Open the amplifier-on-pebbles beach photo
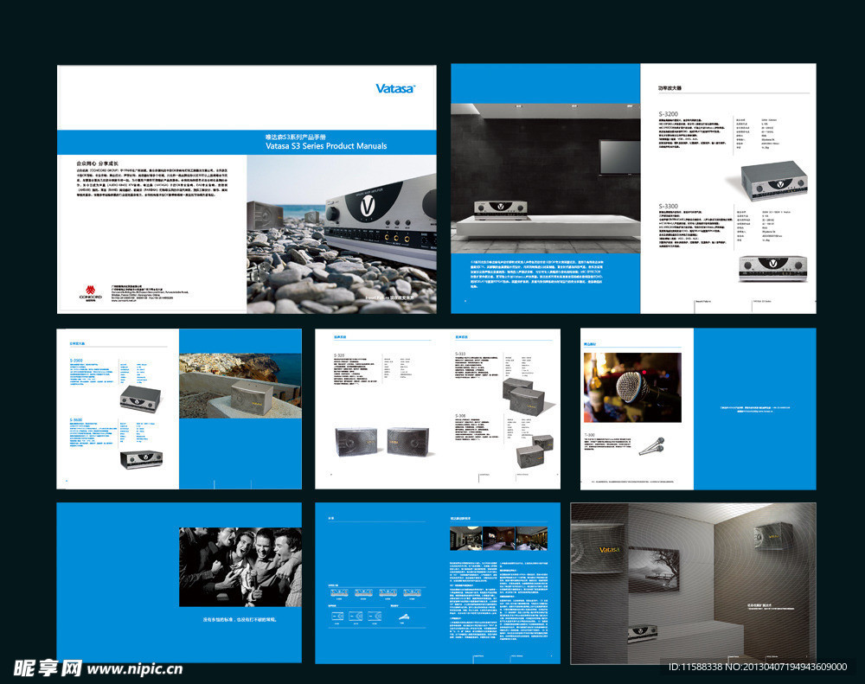This screenshot has width=865, height=684. coord(342,234)
